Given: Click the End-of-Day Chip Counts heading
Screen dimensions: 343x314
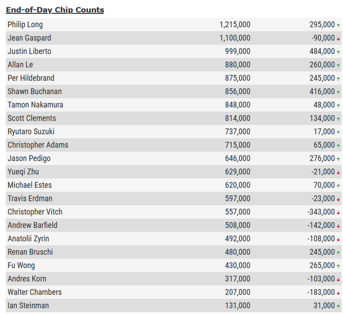Looking at the screenshot, I should click(55, 10).
